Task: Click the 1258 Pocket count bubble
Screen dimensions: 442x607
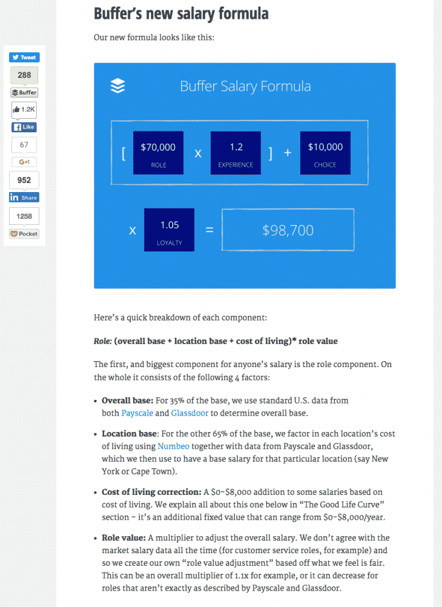Action: click(24, 216)
